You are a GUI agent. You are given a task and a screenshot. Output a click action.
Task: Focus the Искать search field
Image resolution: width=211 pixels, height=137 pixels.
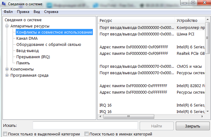[x=85, y=126]
